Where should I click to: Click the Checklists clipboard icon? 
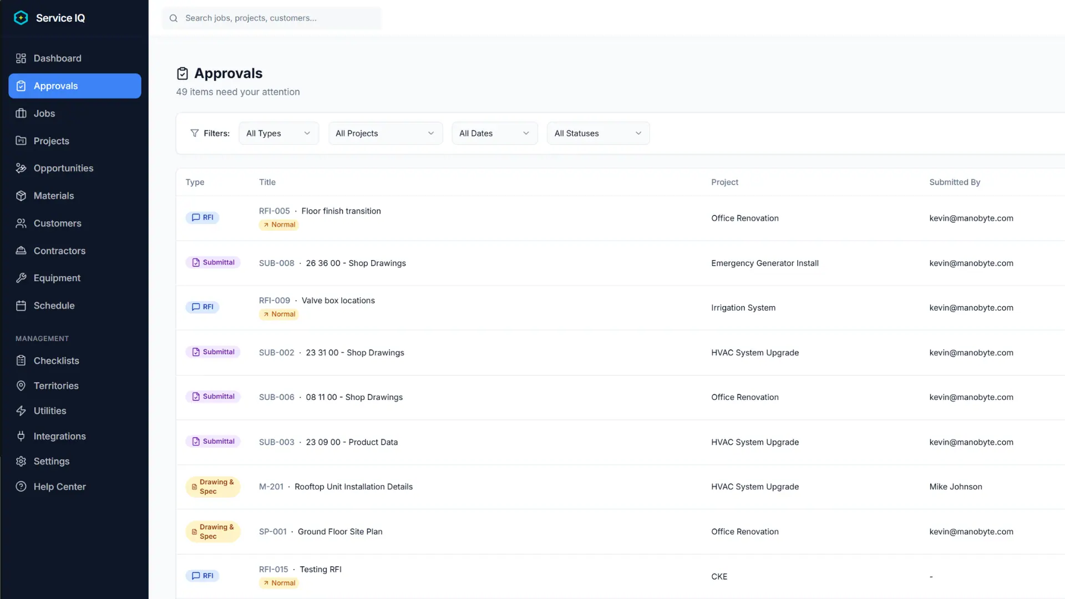tap(21, 361)
